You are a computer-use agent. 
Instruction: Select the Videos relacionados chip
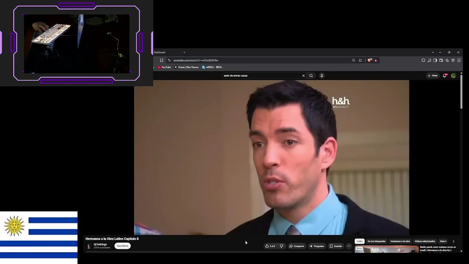click(x=425, y=241)
